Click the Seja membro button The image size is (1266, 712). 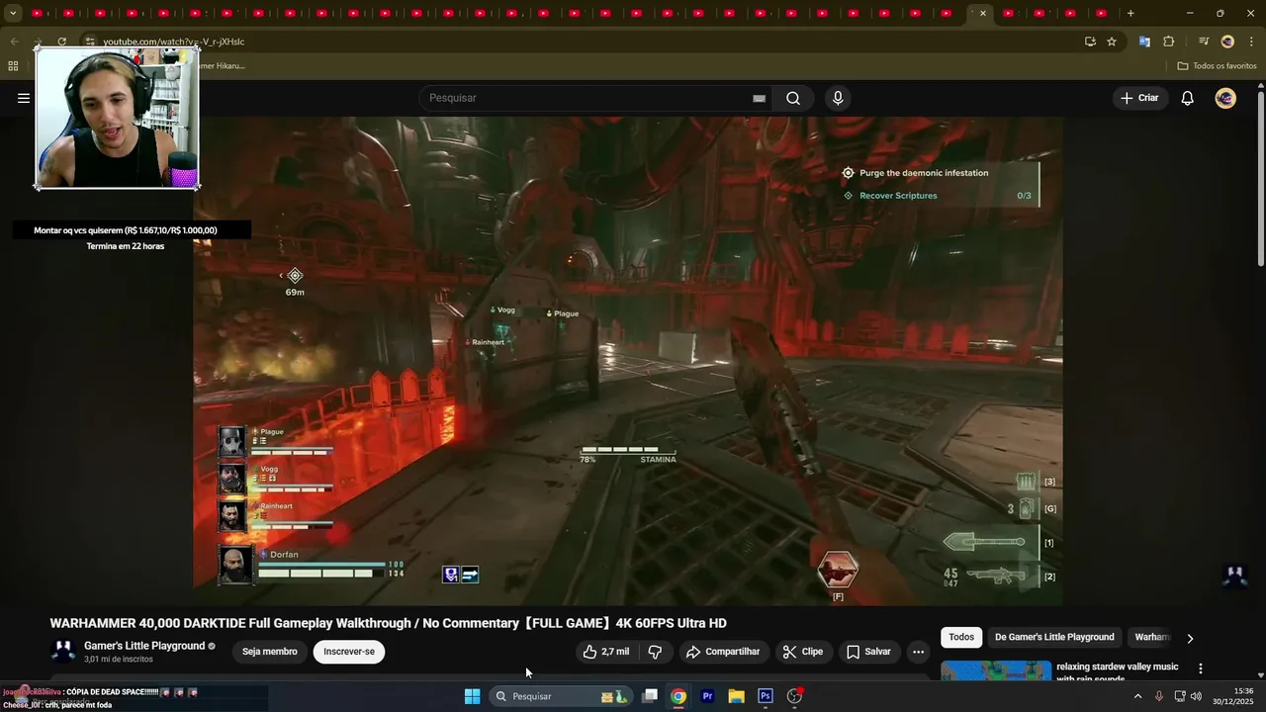[x=270, y=652]
